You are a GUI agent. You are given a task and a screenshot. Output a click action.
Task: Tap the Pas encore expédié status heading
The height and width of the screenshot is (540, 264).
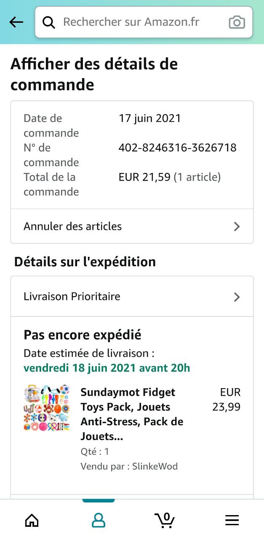pos(83,335)
